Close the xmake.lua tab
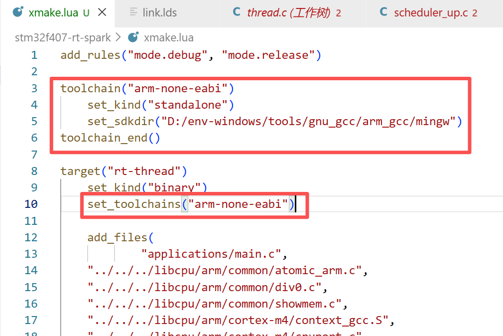Viewport: 503px width, 336px height. pos(102,12)
